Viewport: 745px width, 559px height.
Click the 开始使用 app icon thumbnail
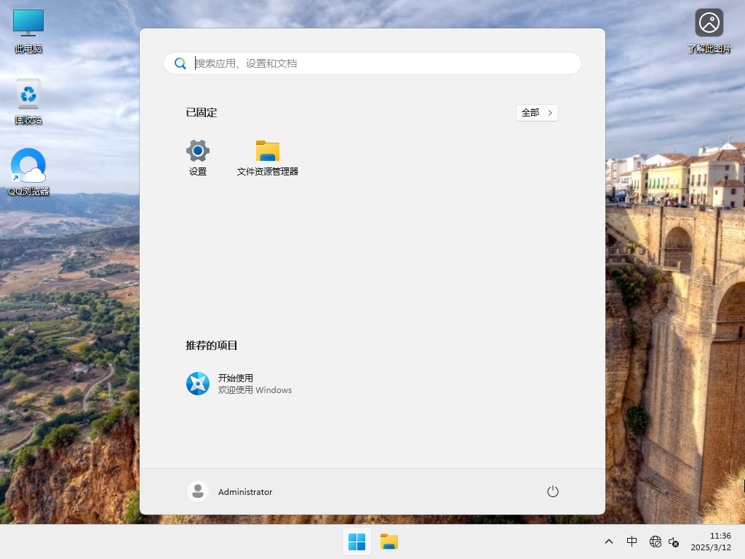tap(197, 384)
